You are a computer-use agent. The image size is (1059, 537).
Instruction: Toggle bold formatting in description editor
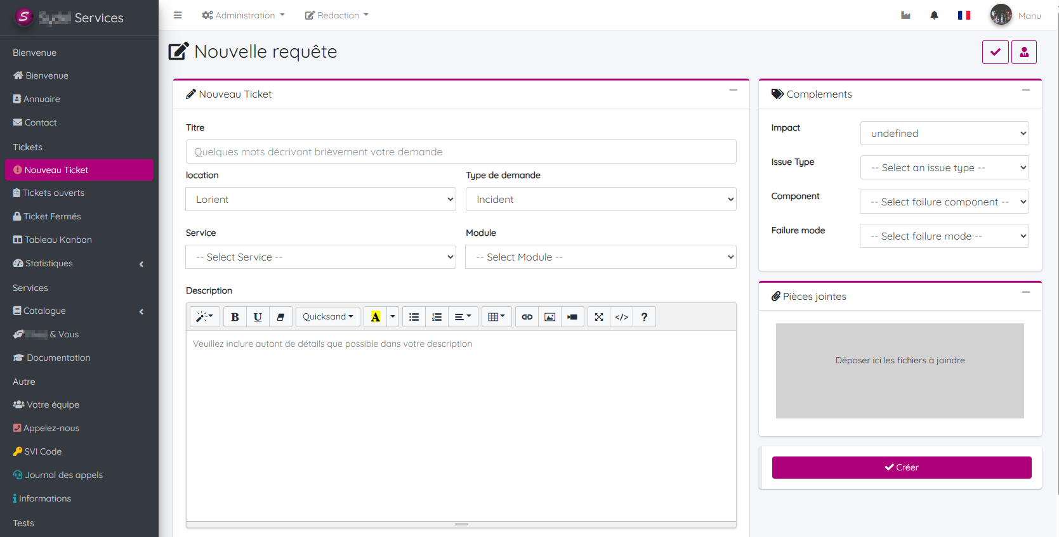(x=235, y=317)
